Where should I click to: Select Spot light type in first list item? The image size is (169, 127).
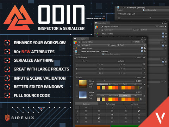(102, 84)
